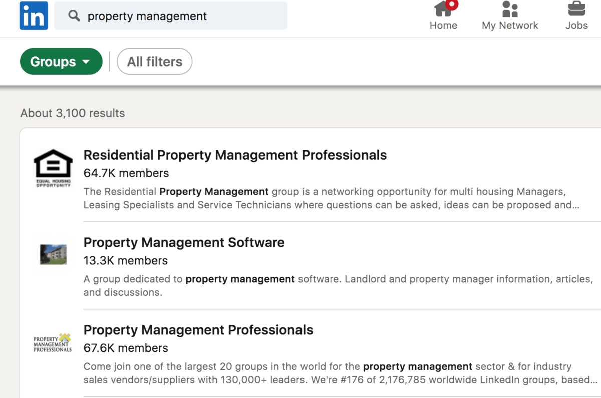Select the My Network navigation label
The height and width of the screenshot is (398, 601).
(510, 26)
